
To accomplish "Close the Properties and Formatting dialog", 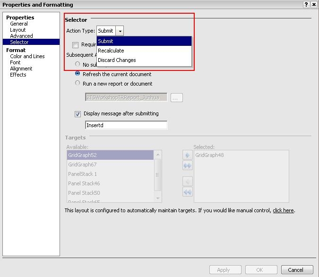I will (314, 4).
